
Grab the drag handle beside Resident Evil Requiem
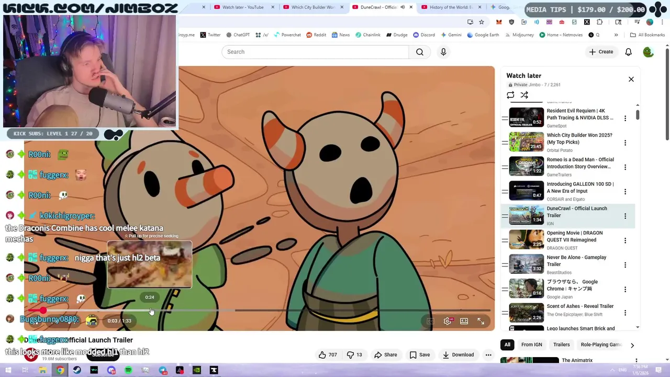click(x=505, y=118)
